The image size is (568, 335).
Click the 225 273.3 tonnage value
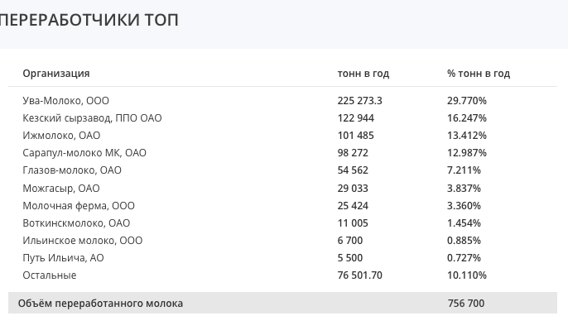(x=359, y=101)
